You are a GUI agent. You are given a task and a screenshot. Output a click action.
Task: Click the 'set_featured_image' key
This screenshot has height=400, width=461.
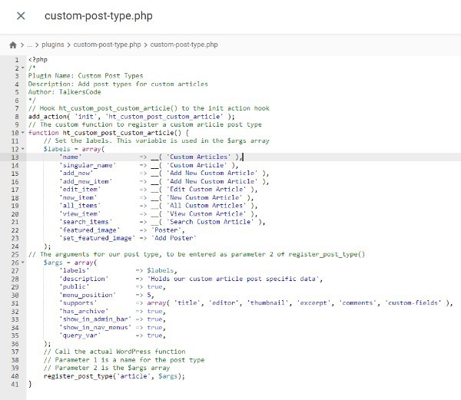click(98, 238)
